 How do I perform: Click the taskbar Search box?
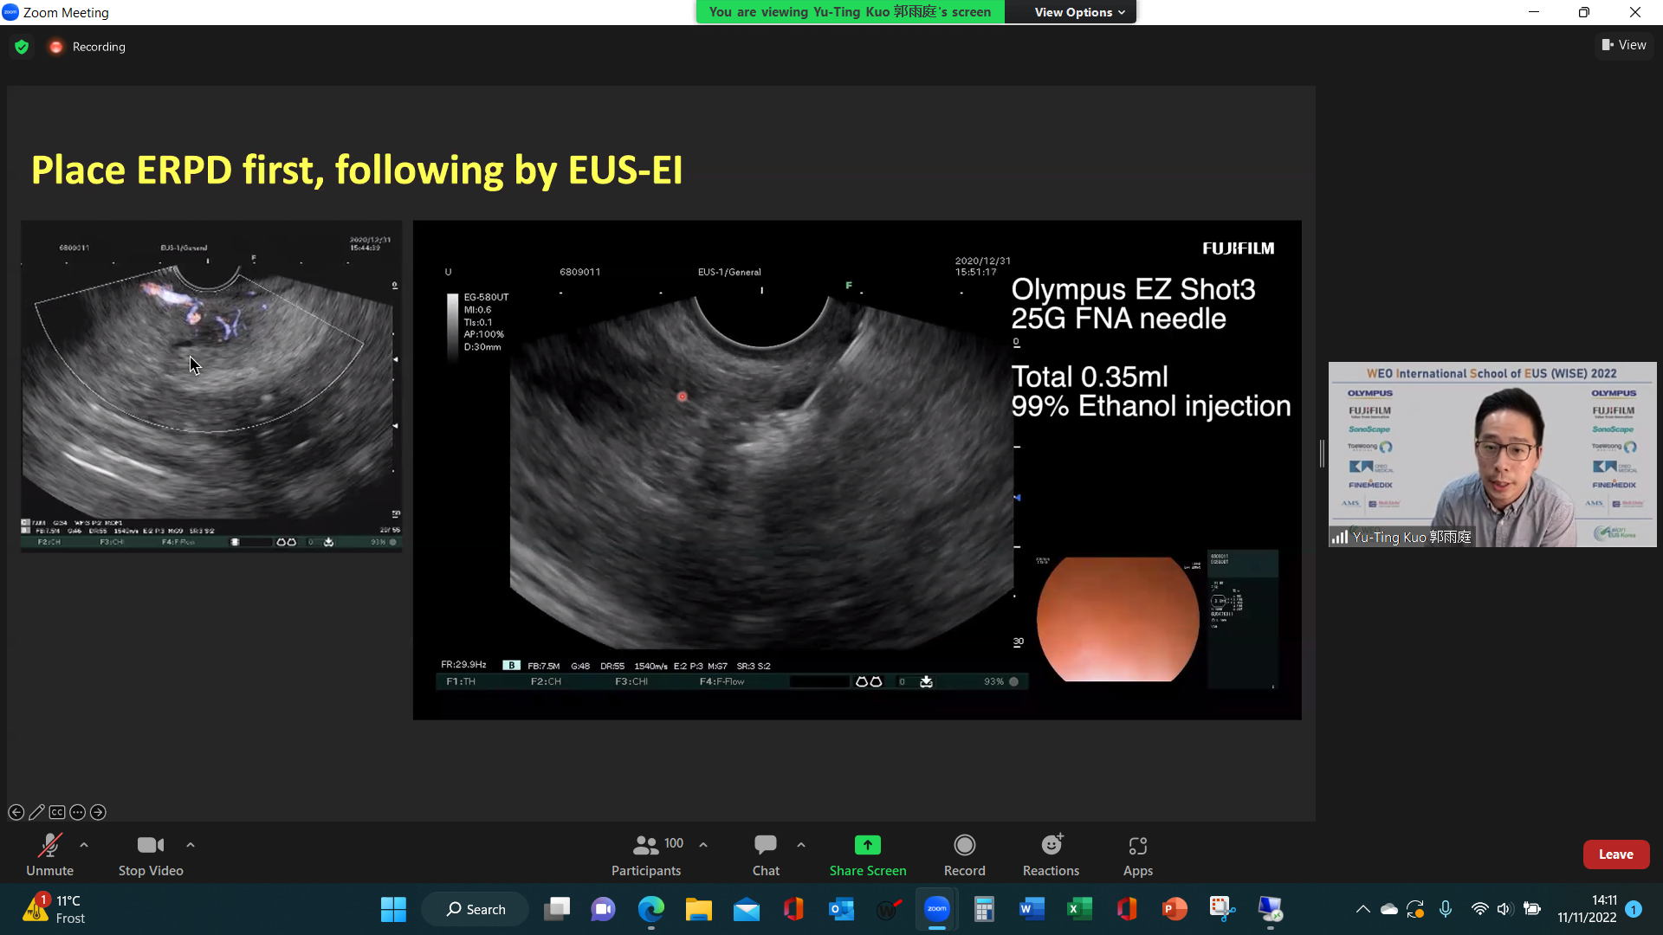pos(476,909)
